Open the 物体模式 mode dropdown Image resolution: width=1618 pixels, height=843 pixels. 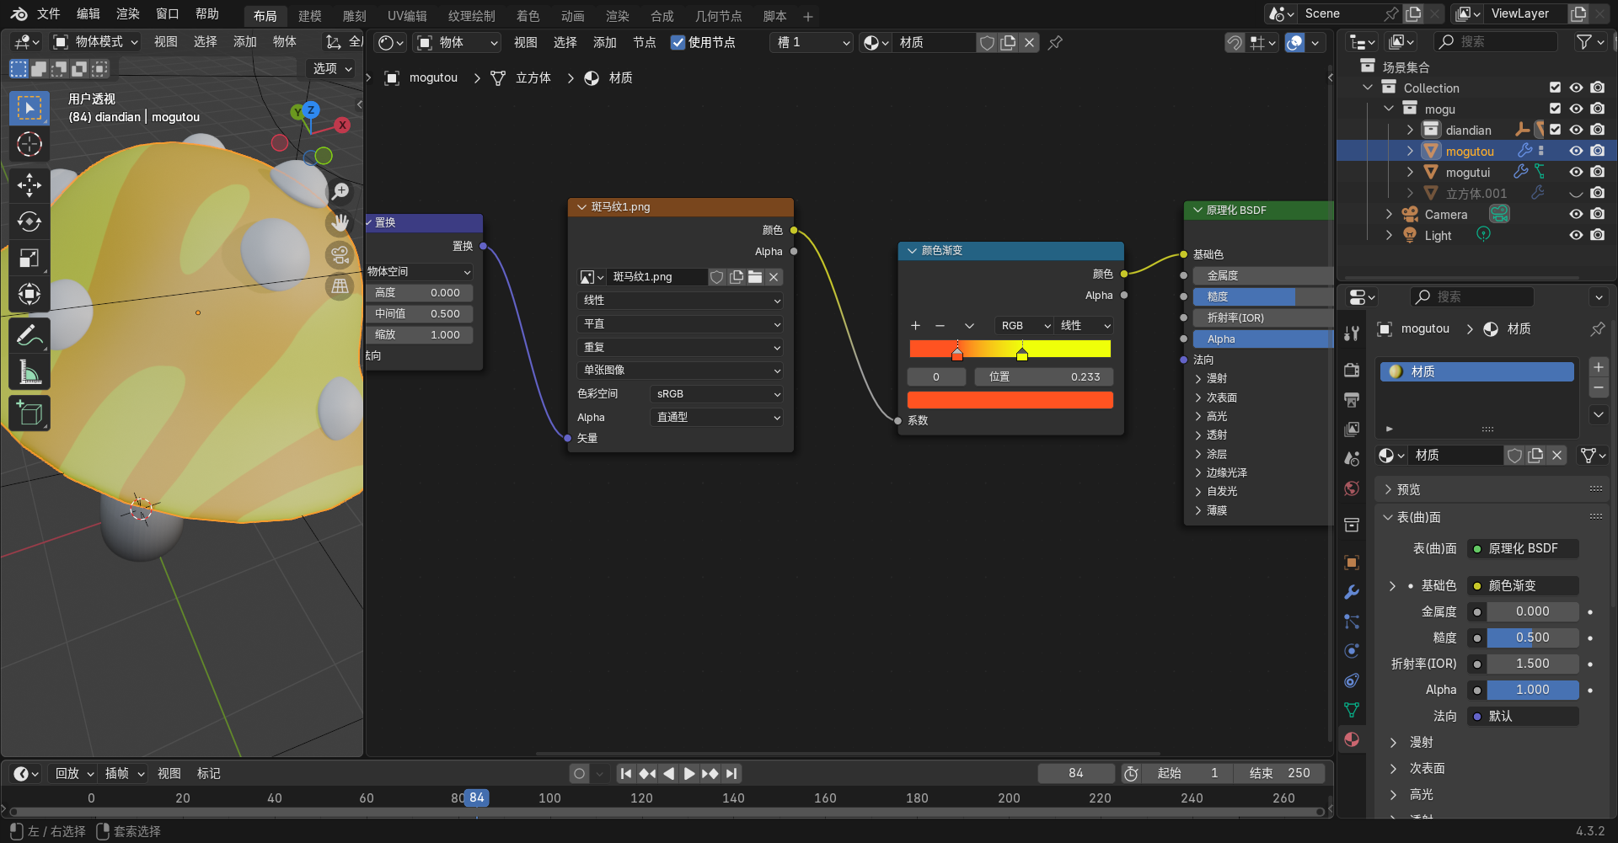pos(95,42)
